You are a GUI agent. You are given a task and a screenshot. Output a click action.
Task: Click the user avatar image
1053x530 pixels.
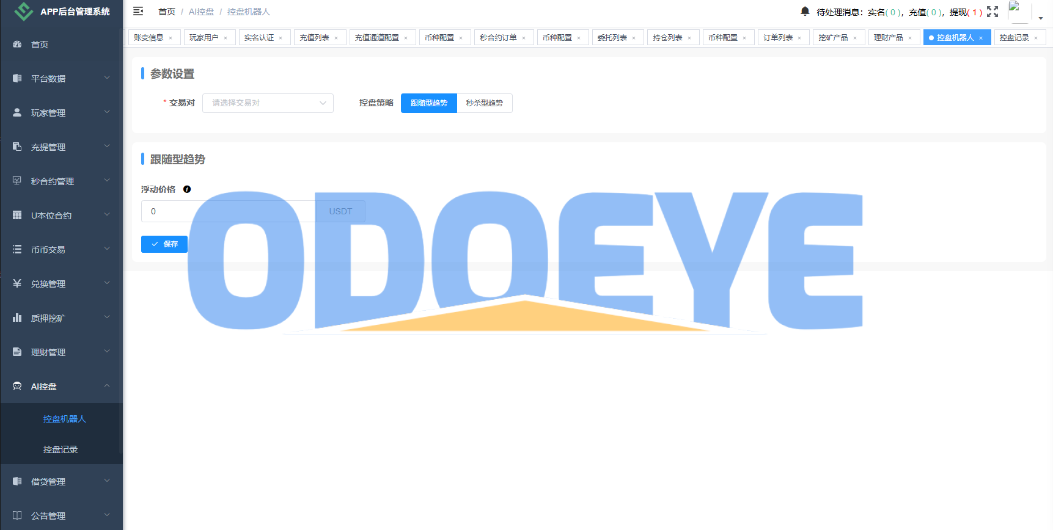tap(1019, 12)
